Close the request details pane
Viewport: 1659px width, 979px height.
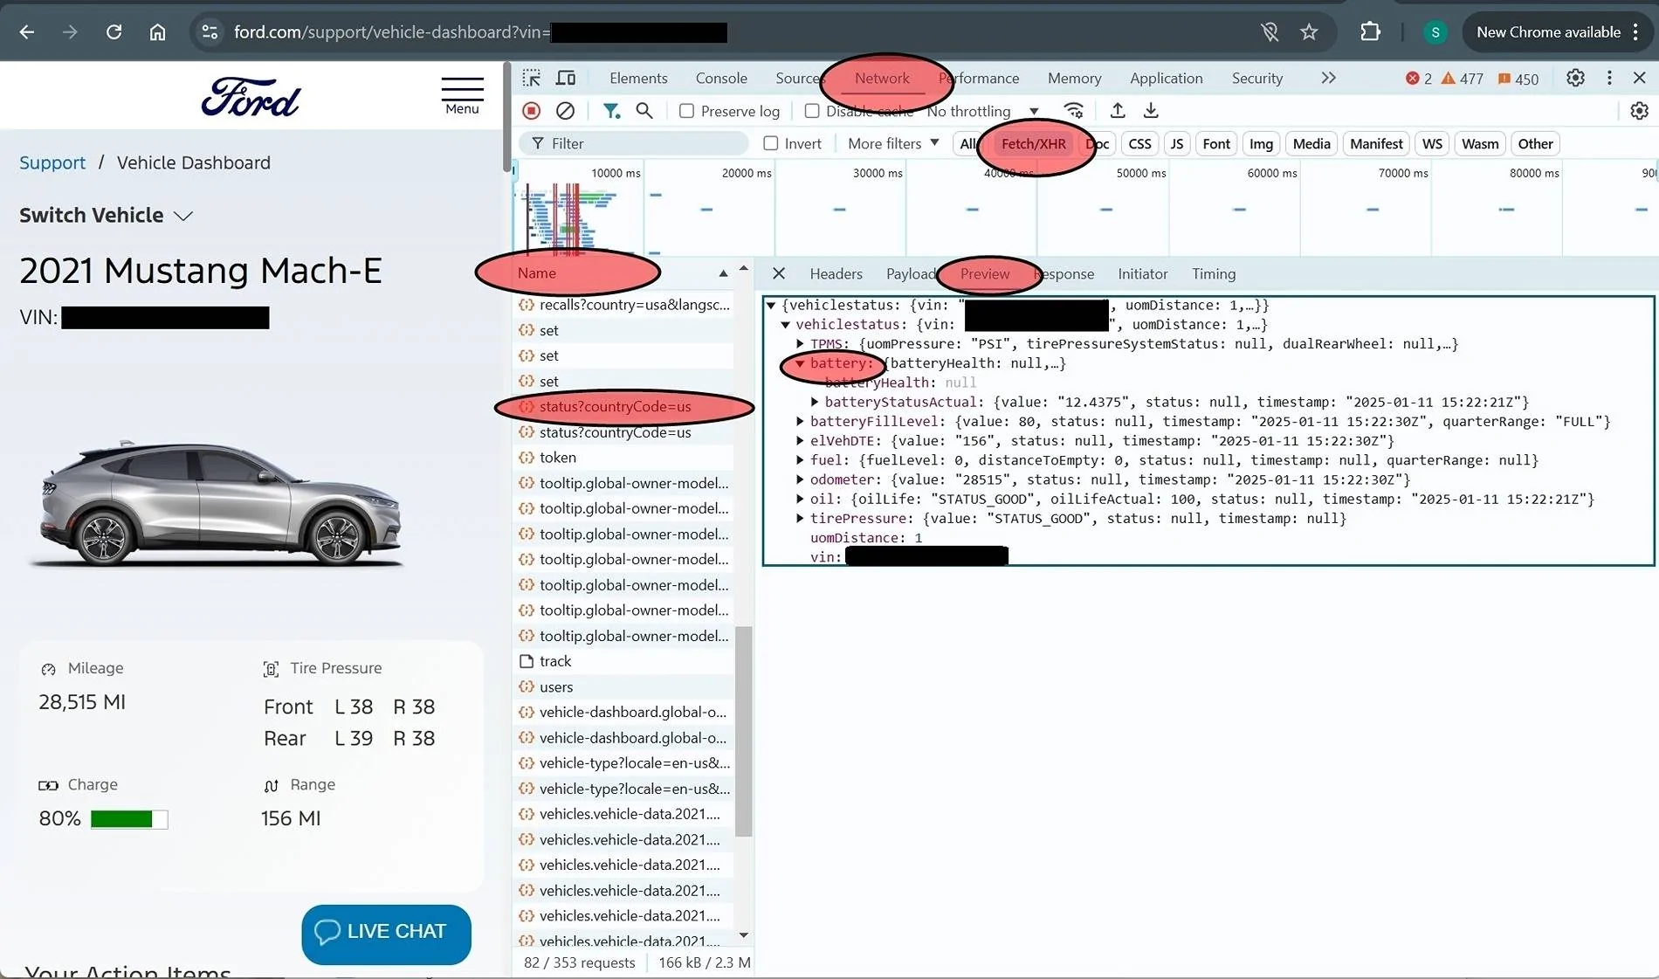click(x=779, y=273)
